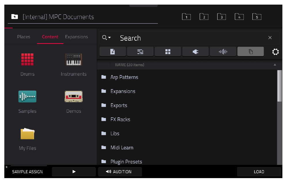287x183 pixels.
Task: Open folder shortcut 1
Action: [x=186, y=17]
